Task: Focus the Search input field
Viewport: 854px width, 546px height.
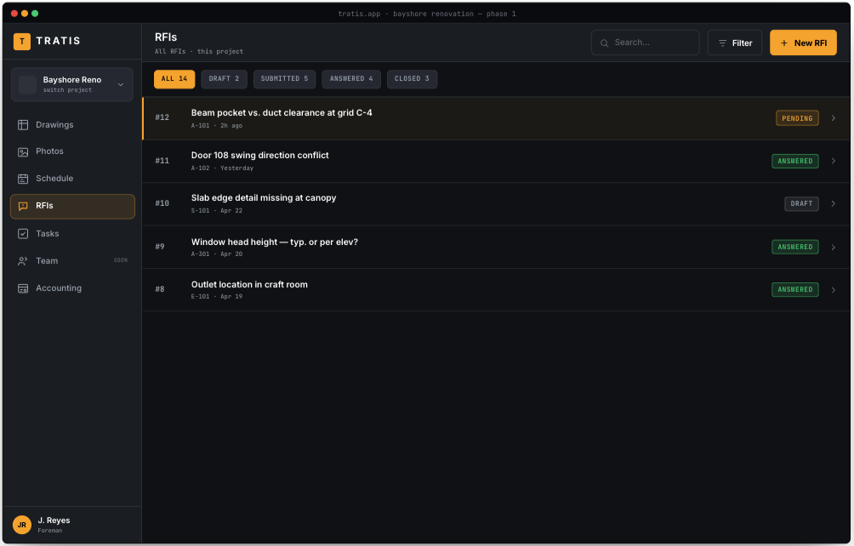Action: click(645, 43)
